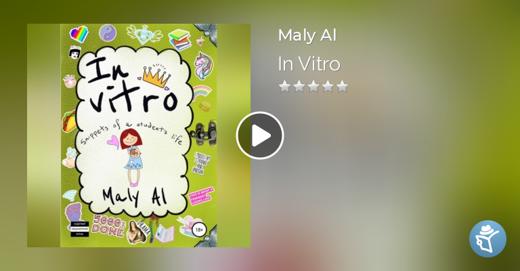This screenshot has height=271, width=520.
Task: Click the handwritten In vitro cover title
Action: point(131,85)
